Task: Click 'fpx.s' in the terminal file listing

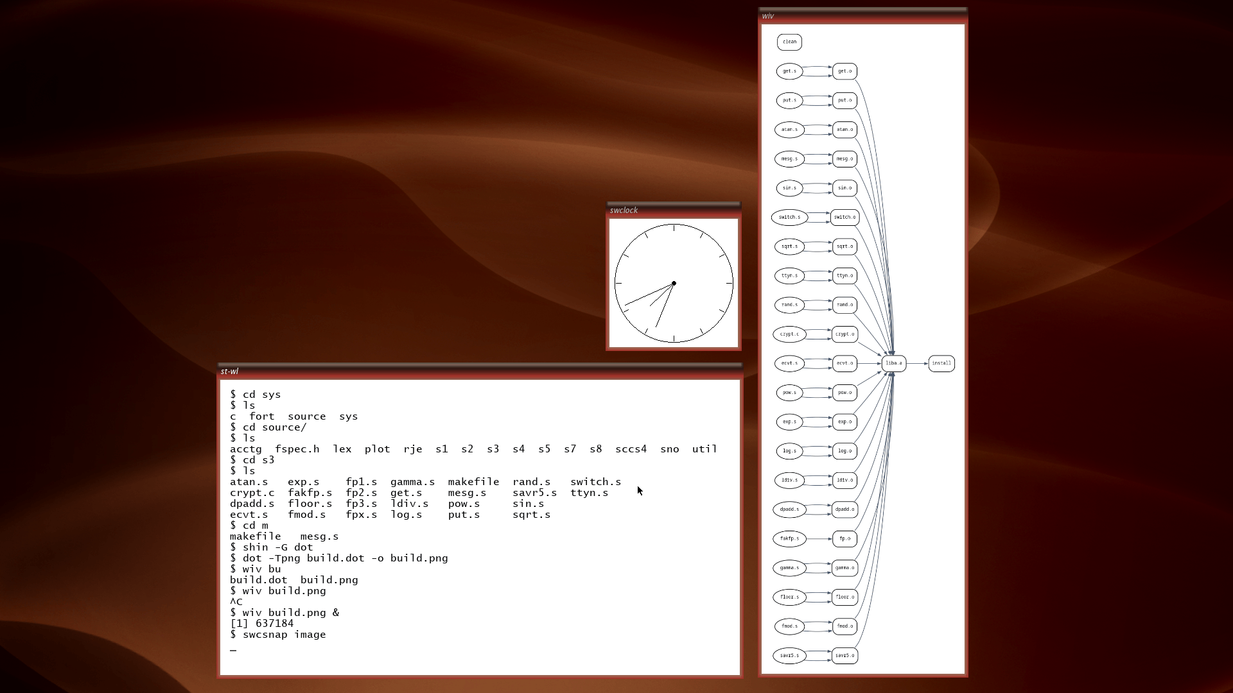Action: coord(362,515)
